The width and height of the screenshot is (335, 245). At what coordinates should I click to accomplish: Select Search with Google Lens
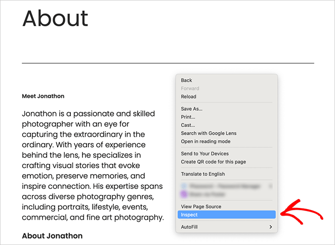click(208, 134)
